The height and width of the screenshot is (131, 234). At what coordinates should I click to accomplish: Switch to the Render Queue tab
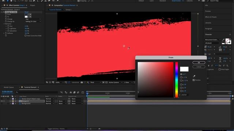pos(9,87)
